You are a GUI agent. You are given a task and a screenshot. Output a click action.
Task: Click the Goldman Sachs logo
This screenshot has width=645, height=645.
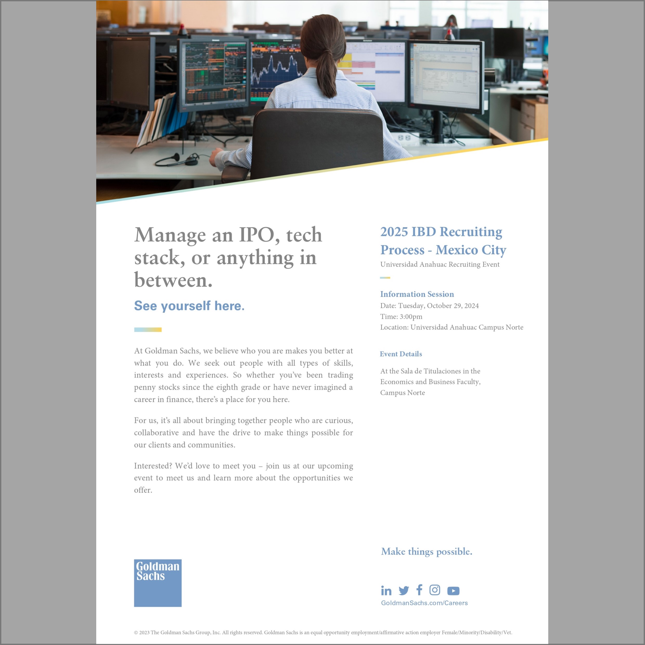coord(158,583)
